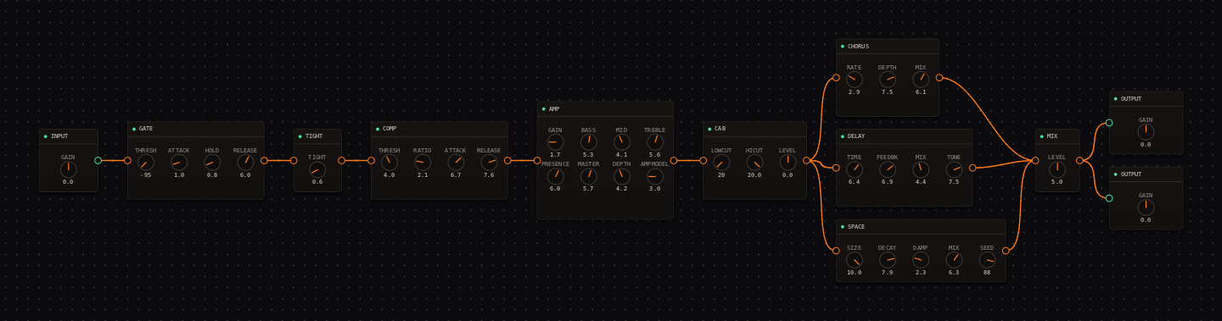
Task: Click the DELAY node input port
Action: (836, 168)
